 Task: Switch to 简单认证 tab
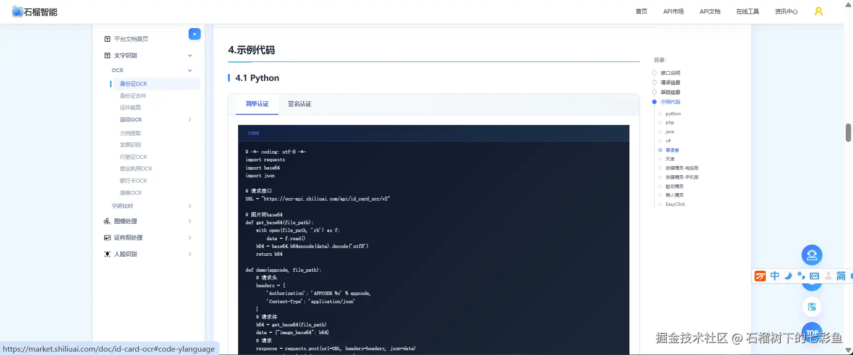point(257,104)
